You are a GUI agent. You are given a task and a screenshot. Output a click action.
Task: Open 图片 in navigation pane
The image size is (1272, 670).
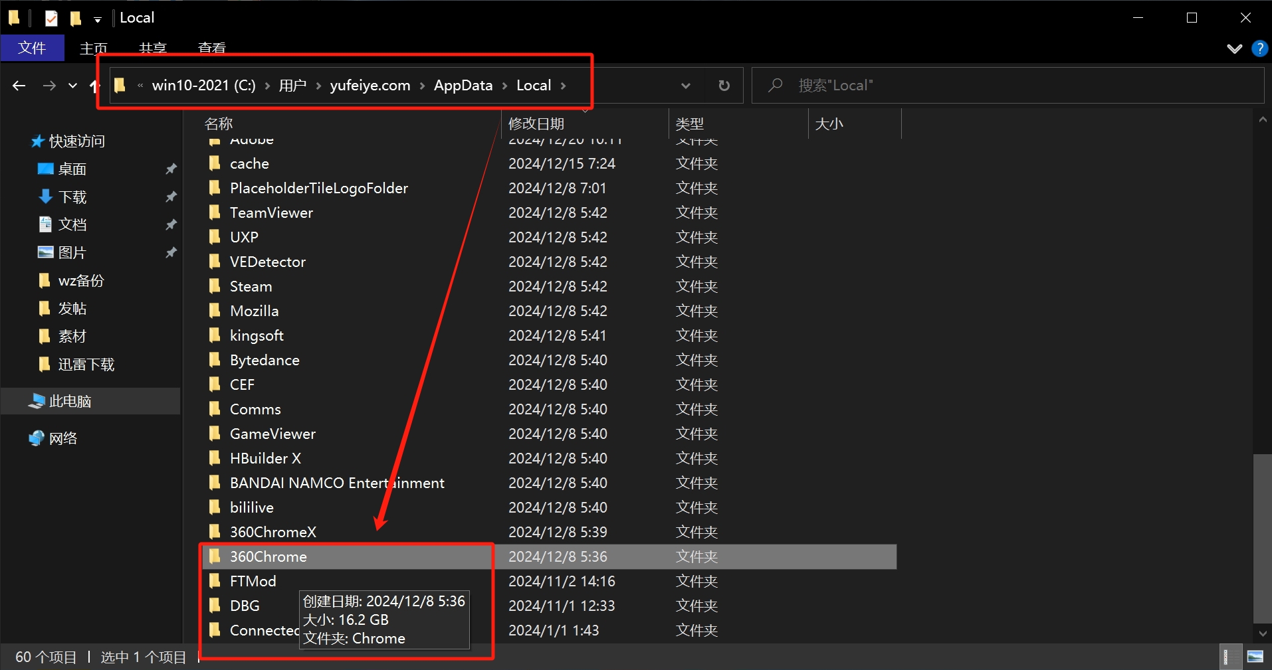click(x=72, y=252)
